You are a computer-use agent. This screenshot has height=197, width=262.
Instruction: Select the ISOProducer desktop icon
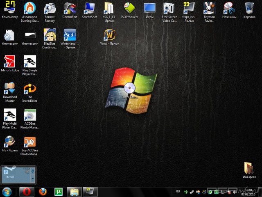(x=130, y=8)
